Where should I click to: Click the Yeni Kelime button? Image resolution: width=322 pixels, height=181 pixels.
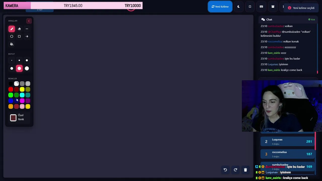click(220, 7)
